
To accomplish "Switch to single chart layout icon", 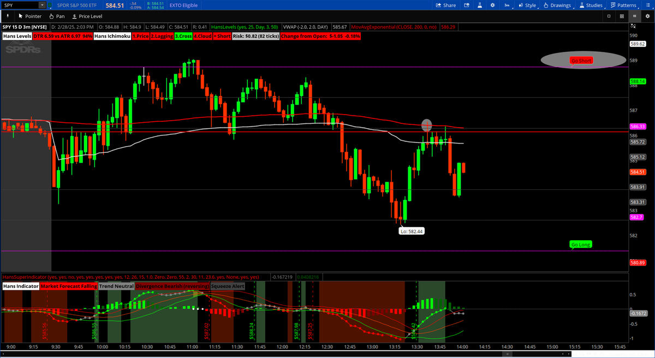I will (609, 16).
